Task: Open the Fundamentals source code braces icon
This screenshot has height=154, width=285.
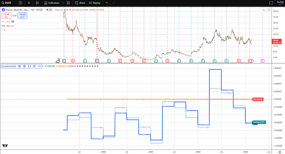Action: click(x=29, y=66)
